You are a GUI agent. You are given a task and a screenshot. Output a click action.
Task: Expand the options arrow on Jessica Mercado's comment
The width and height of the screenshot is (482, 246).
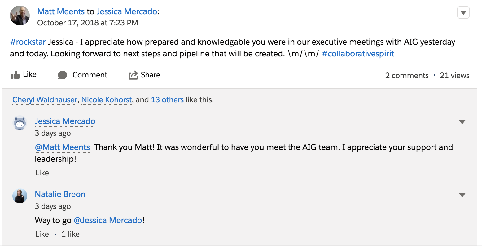(x=462, y=122)
